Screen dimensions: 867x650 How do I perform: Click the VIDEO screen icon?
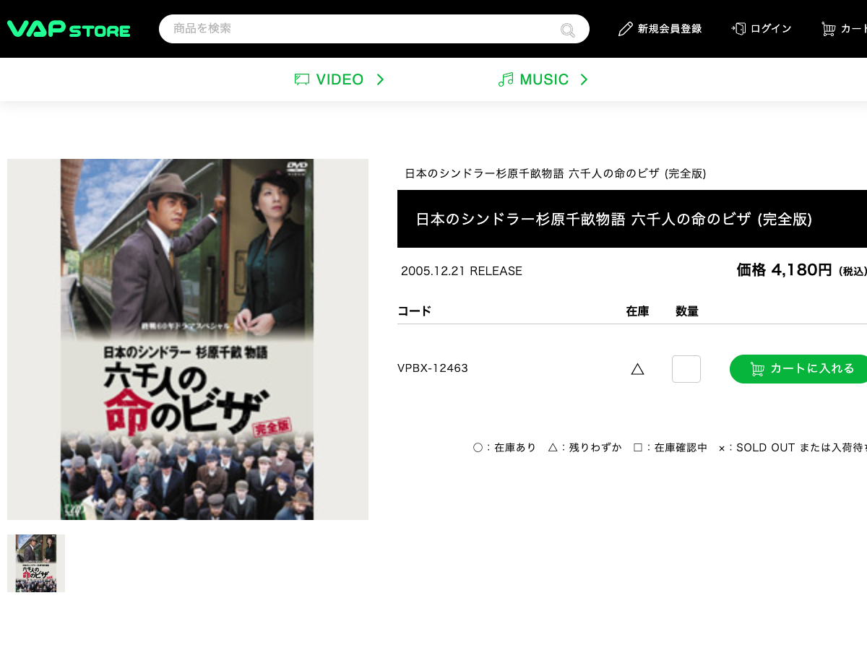tap(302, 79)
